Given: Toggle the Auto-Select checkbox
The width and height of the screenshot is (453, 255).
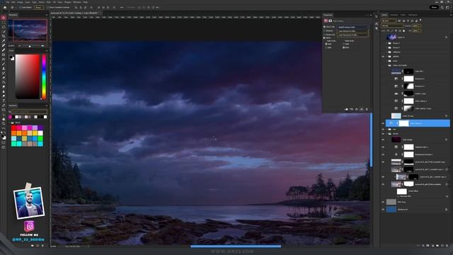Looking at the screenshot, I should [x=21, y=7].
